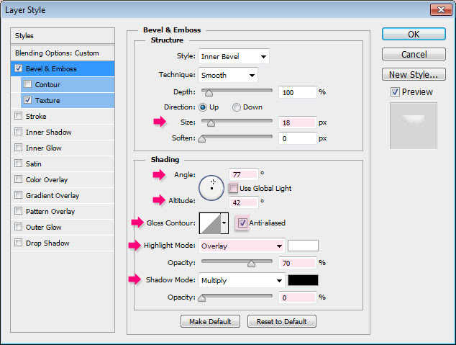Enable the Pattern Overlay checkbox

18,210
